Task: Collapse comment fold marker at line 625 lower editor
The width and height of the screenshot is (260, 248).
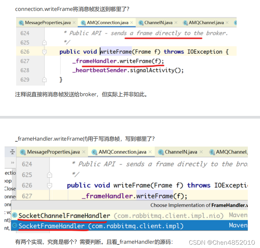Action: (49, 175)
